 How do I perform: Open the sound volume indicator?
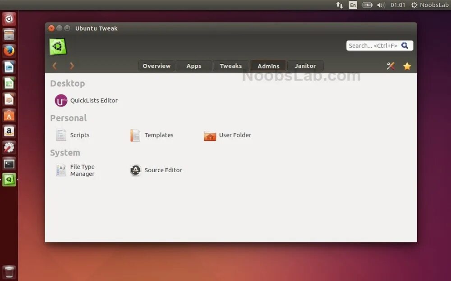point(381,5)
